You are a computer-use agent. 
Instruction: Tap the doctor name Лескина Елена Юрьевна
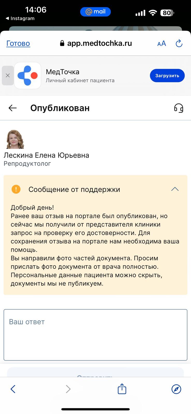coord(46,155)
